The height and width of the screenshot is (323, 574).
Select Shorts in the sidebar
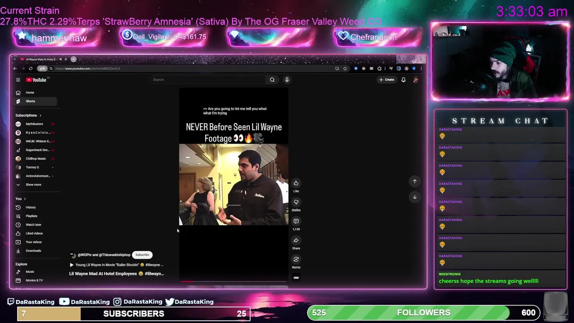pos(35,101)
